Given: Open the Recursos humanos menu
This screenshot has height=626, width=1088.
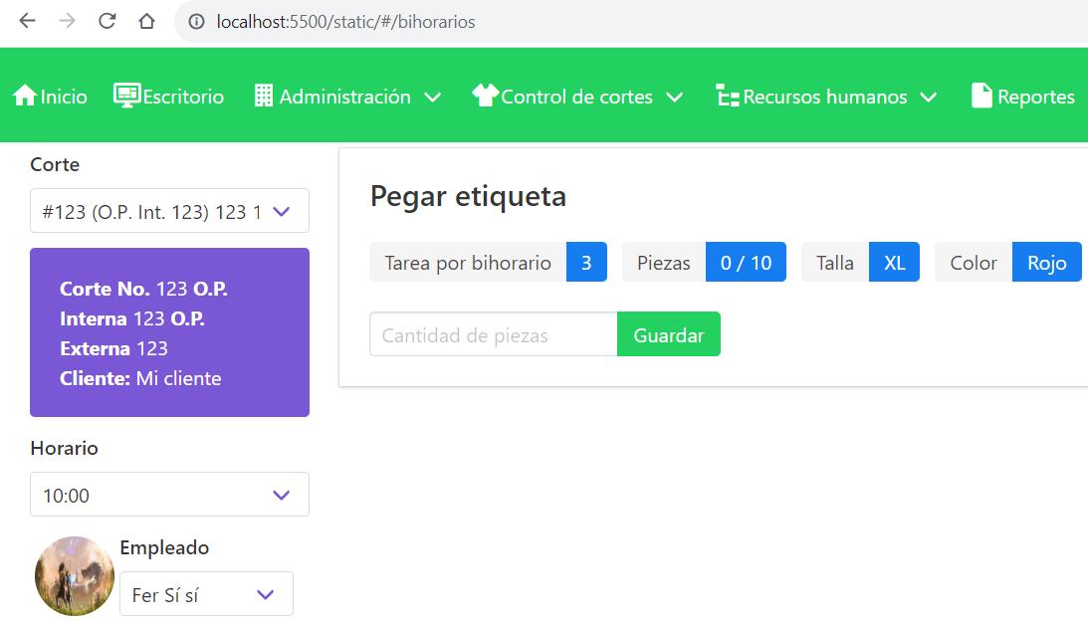Looking at the screenshot, I should pos(825,97).
